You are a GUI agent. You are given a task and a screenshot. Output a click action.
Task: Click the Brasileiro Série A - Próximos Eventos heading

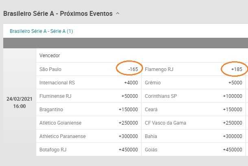pyautogui.click(x=58, y=13)
